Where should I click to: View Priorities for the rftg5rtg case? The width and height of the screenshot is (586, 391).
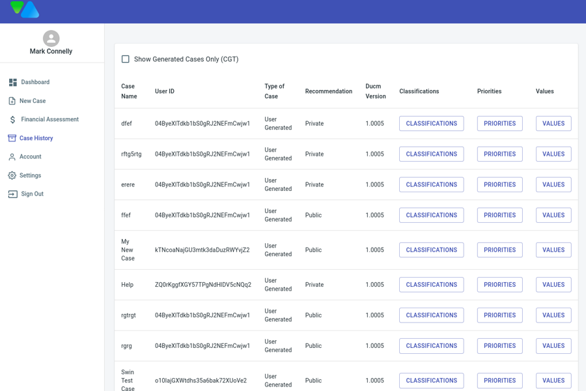499,154
